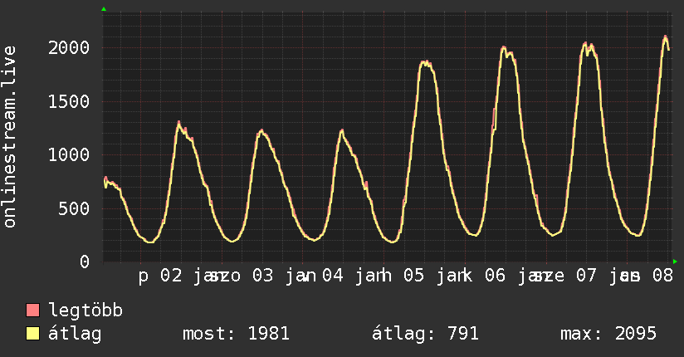Screen dimensions: 684x357
Task: Click the 0 y-axis label
Action: [85, 262]
